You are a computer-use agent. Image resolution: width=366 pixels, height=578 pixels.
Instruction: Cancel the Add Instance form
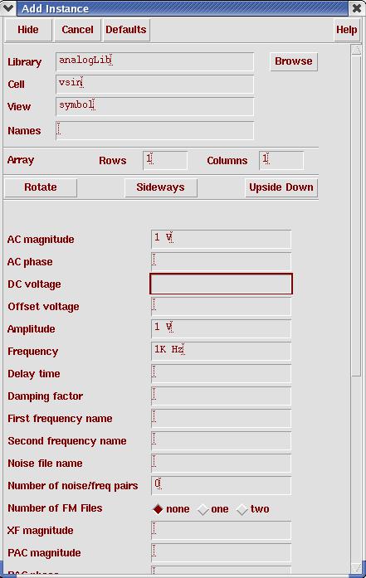77,30
